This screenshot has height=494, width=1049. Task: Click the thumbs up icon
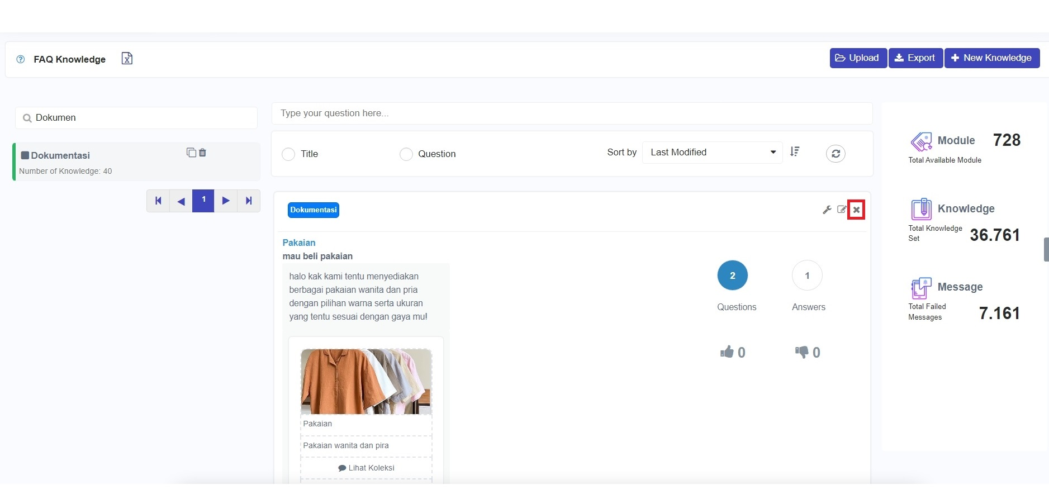(727, 352)
